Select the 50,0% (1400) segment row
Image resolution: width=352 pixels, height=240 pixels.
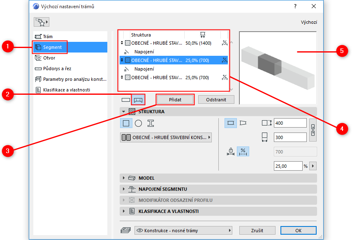tap(174, 43)
